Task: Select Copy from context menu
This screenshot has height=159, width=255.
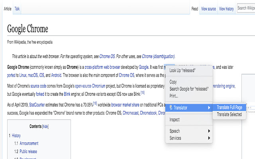Action: 173,82
